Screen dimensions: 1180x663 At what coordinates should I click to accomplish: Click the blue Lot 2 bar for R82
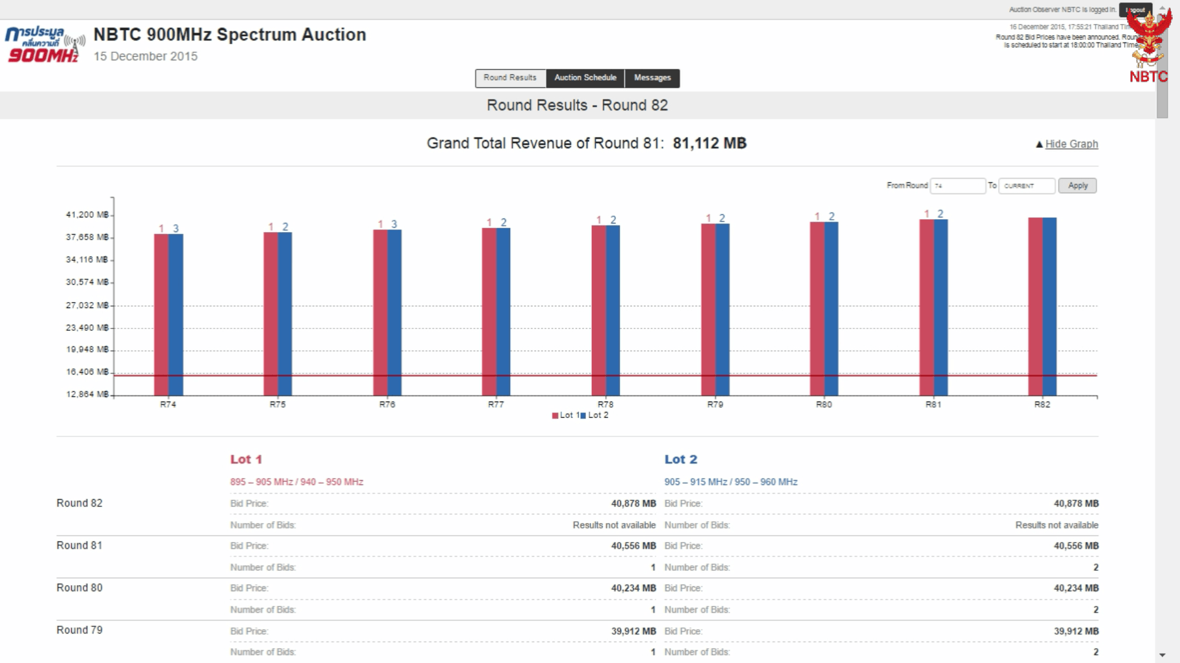[x=1050, y=307]
